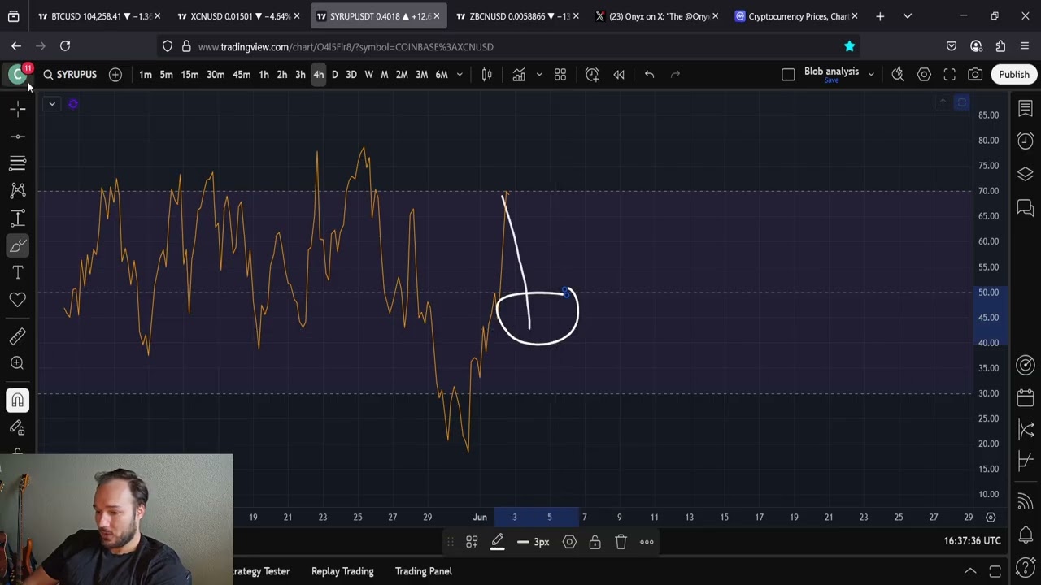Open the bar Replay tool
1041x585 pixels.
click(619, 75)
